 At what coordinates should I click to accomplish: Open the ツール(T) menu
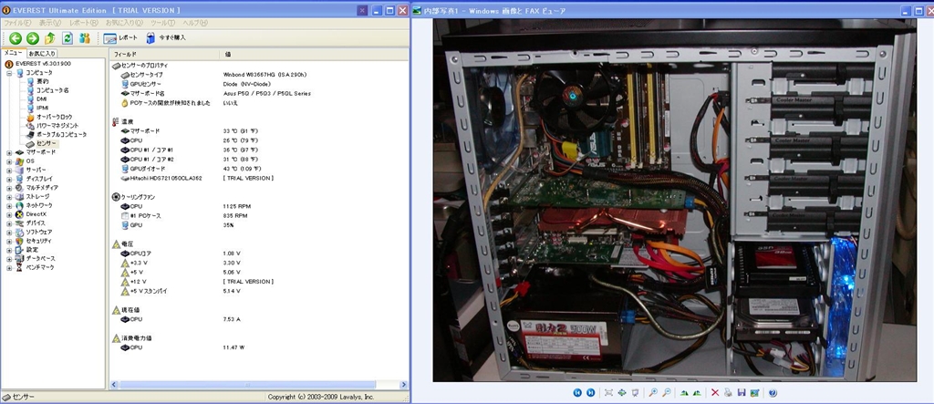(162, 23)
